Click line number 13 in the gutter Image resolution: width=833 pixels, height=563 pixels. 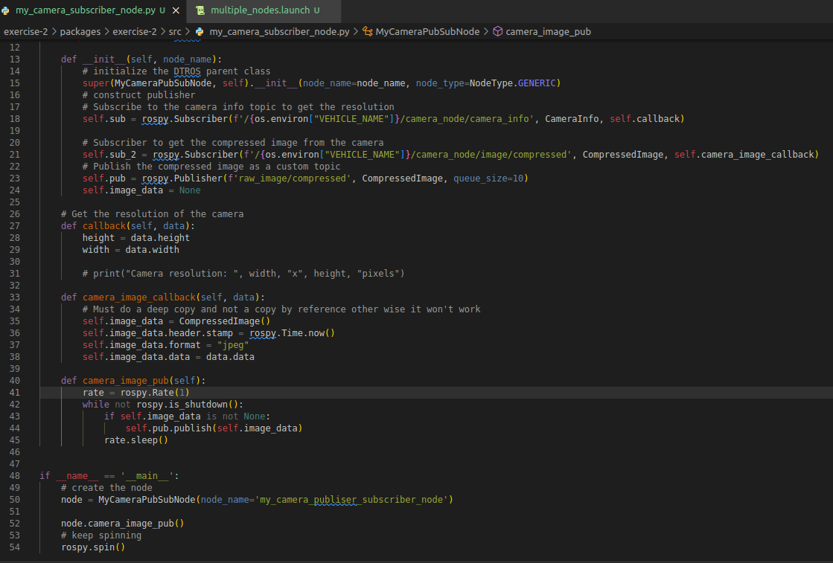coord(14,59)
